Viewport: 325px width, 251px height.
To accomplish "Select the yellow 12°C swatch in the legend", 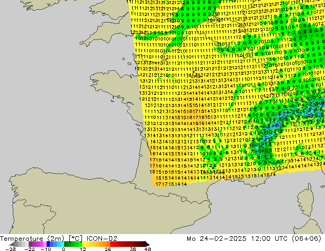I will [x=84, y=244].
